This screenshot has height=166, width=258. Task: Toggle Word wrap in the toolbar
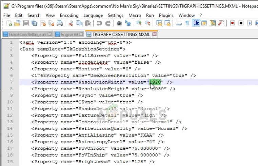pyautogui.click(x=179, y=23)
